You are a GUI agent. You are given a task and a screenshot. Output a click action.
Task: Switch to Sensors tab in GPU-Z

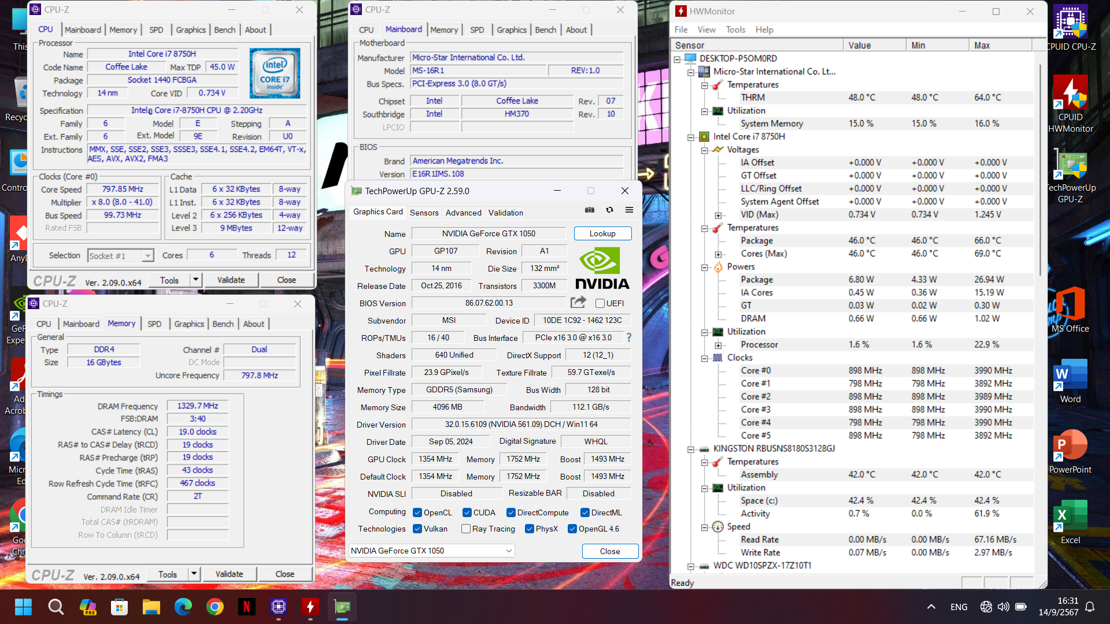click(x=424, y=213)
